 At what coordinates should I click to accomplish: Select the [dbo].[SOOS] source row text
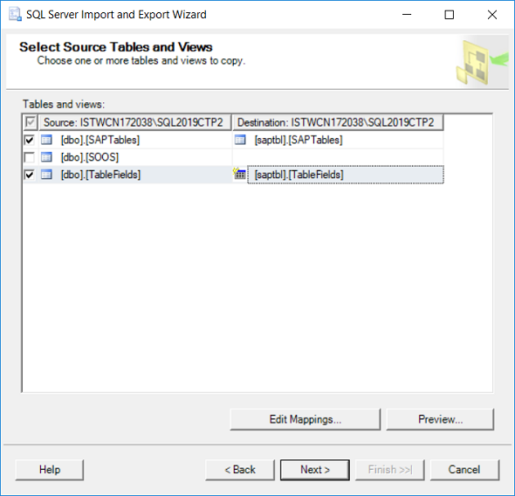(90, 157)
